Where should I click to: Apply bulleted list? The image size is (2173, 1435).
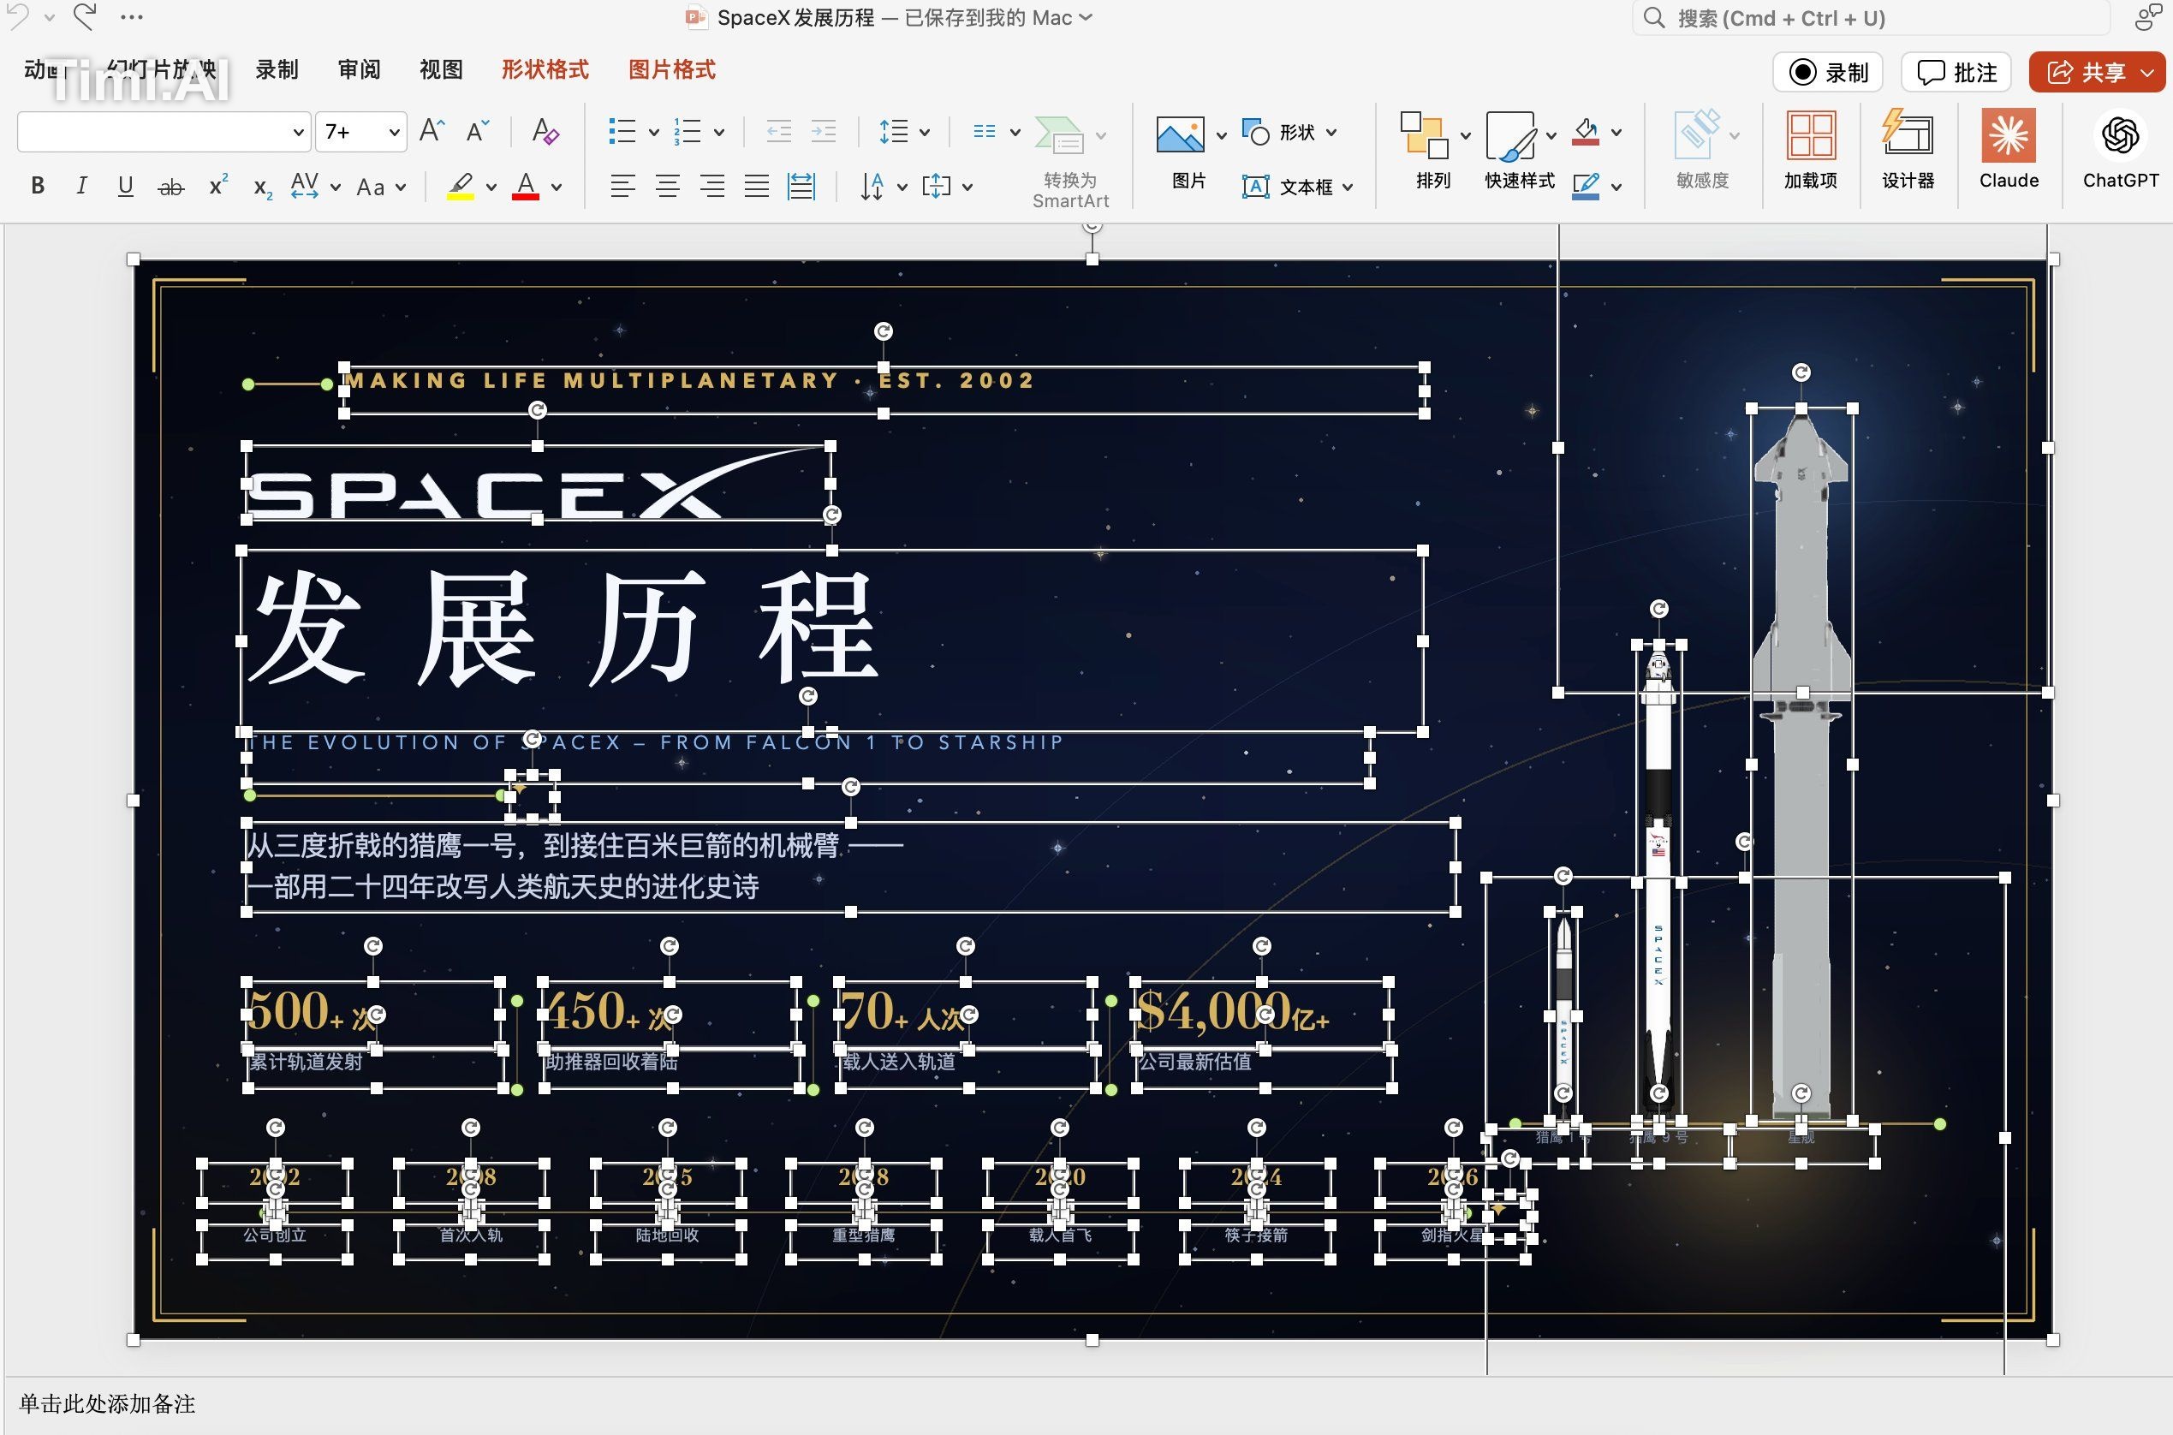622,131
